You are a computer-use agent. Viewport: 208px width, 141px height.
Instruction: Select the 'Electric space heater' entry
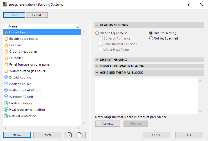click(x=42, y=39)
